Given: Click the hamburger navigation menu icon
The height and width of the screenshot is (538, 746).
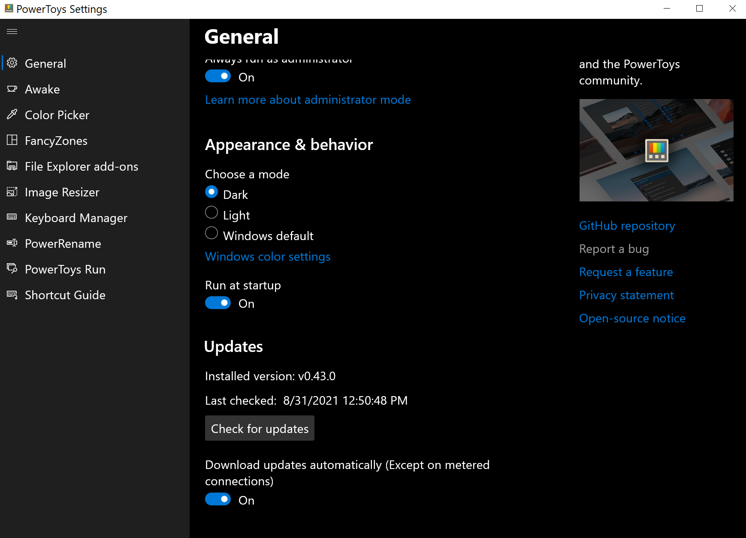Looking at the screenshot, I should (12, 31).
